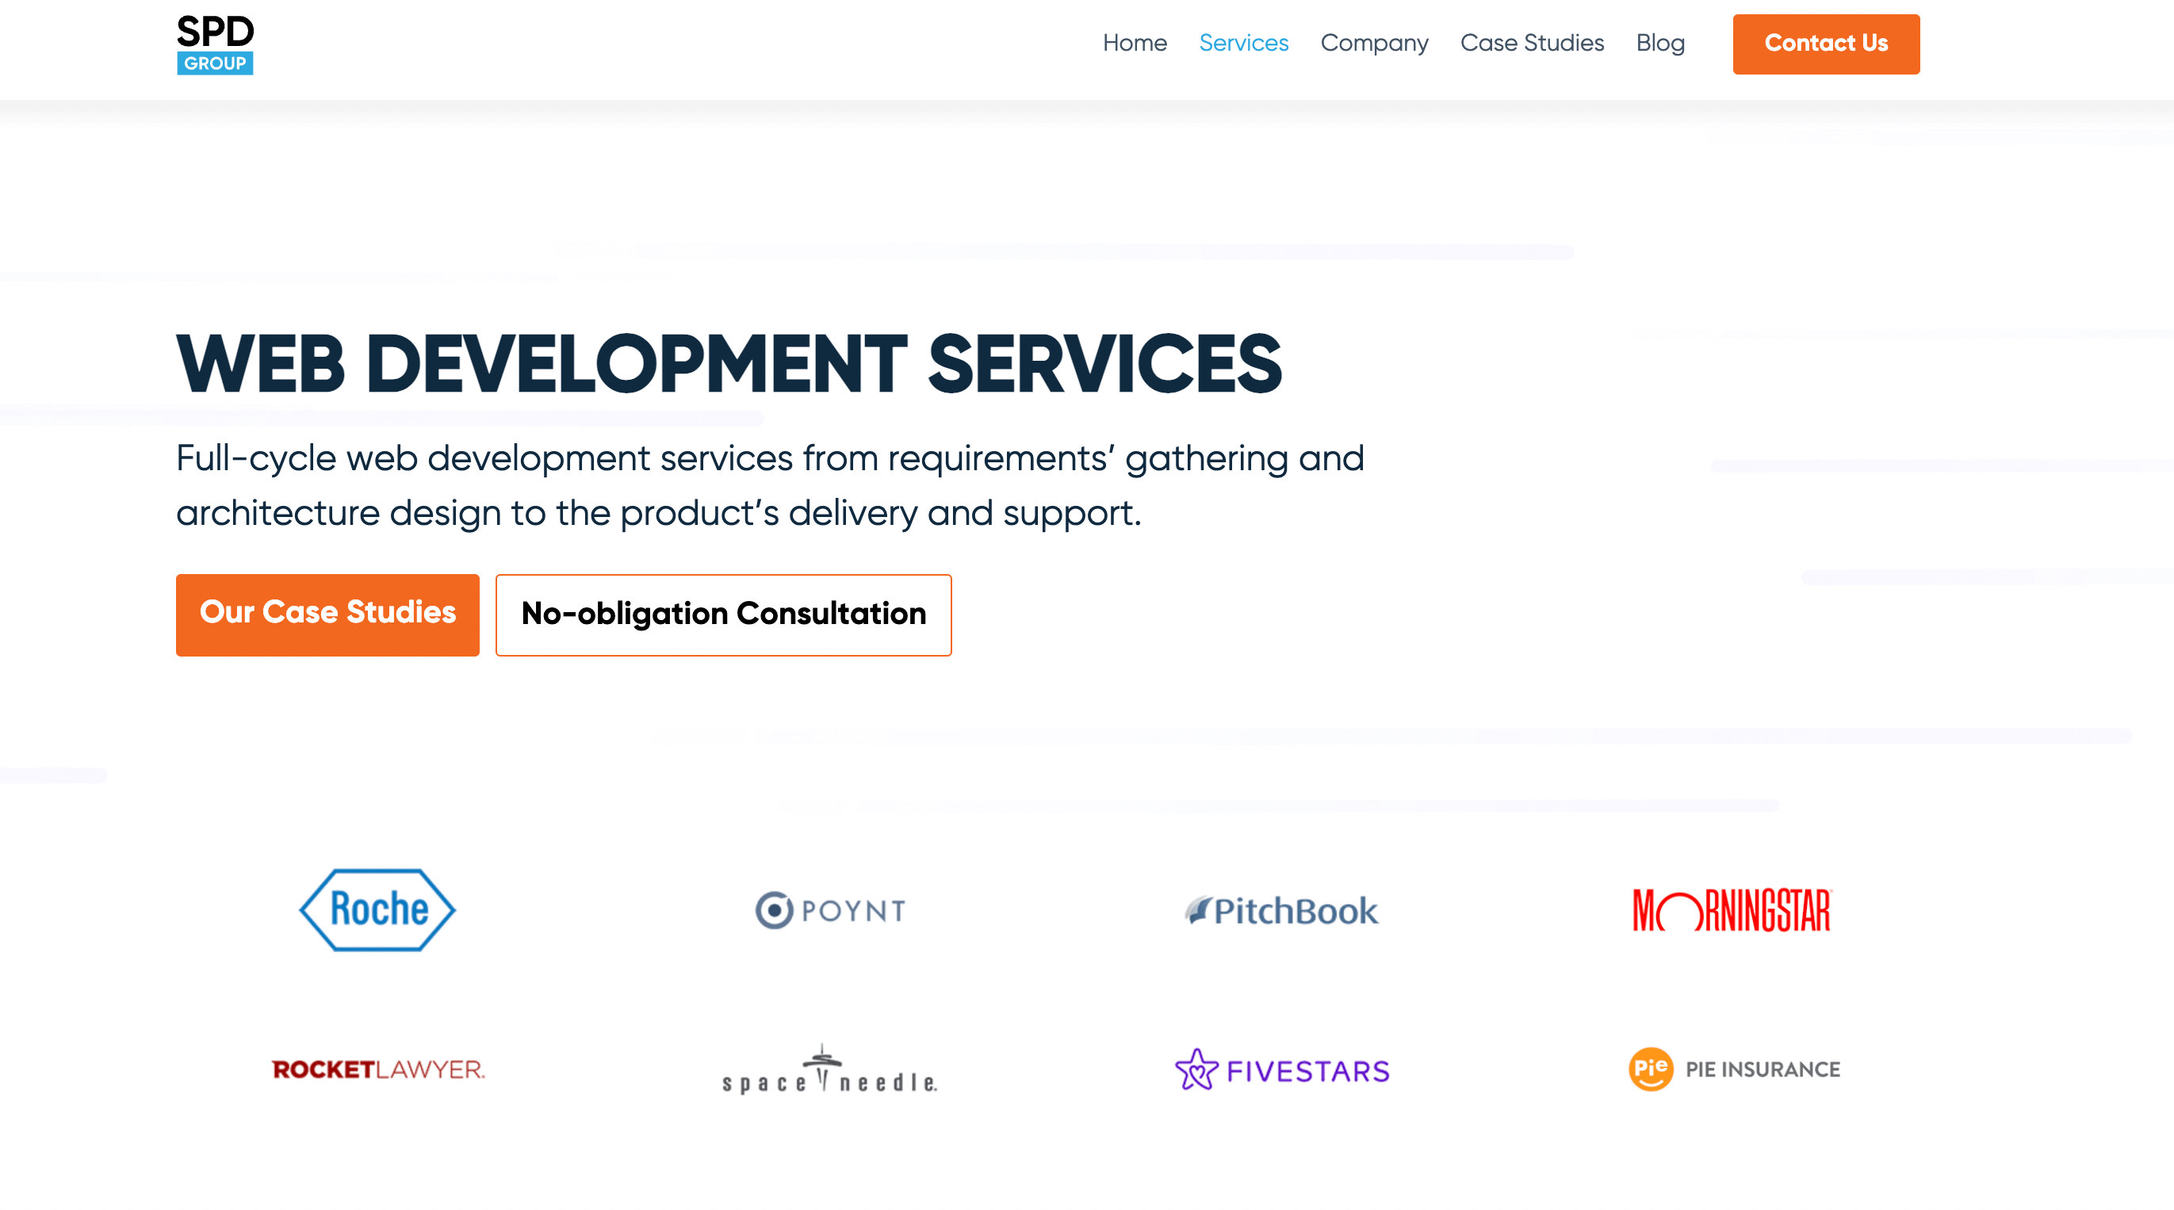Click the SPD Group logo
2174x1210 pixels.
click(214, 44)
